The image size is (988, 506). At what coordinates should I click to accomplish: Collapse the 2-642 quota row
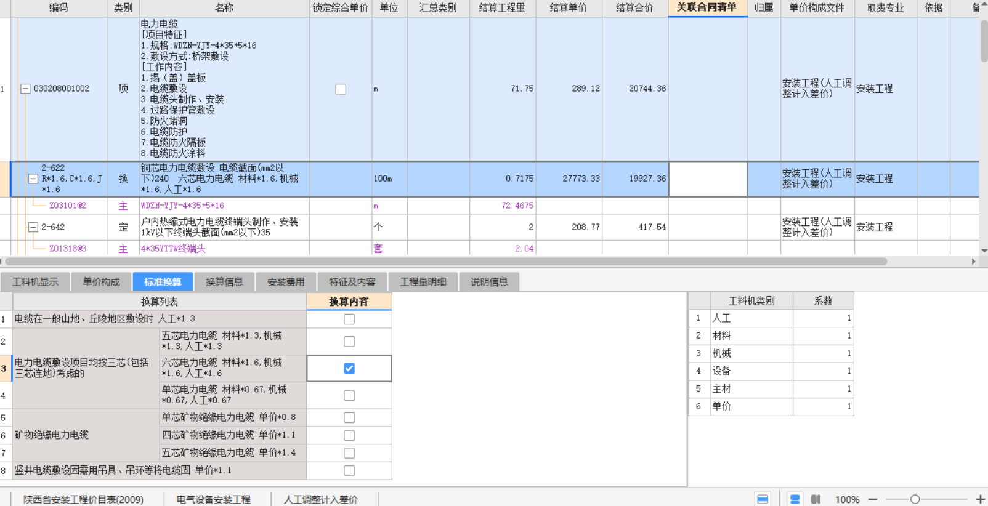coord(33,227)
